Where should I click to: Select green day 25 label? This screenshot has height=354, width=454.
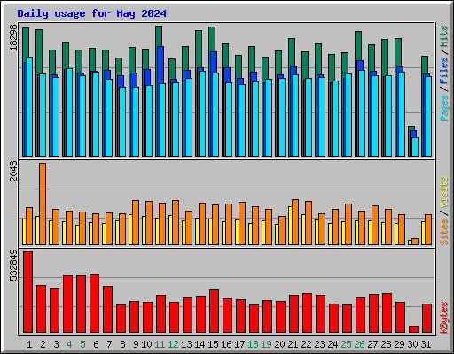[x=346, y=344]
